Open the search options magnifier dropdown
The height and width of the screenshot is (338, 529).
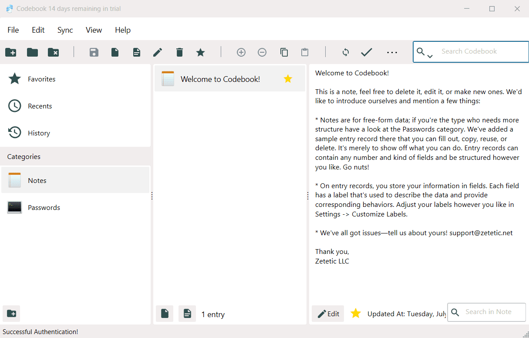(x=425, y=53)
